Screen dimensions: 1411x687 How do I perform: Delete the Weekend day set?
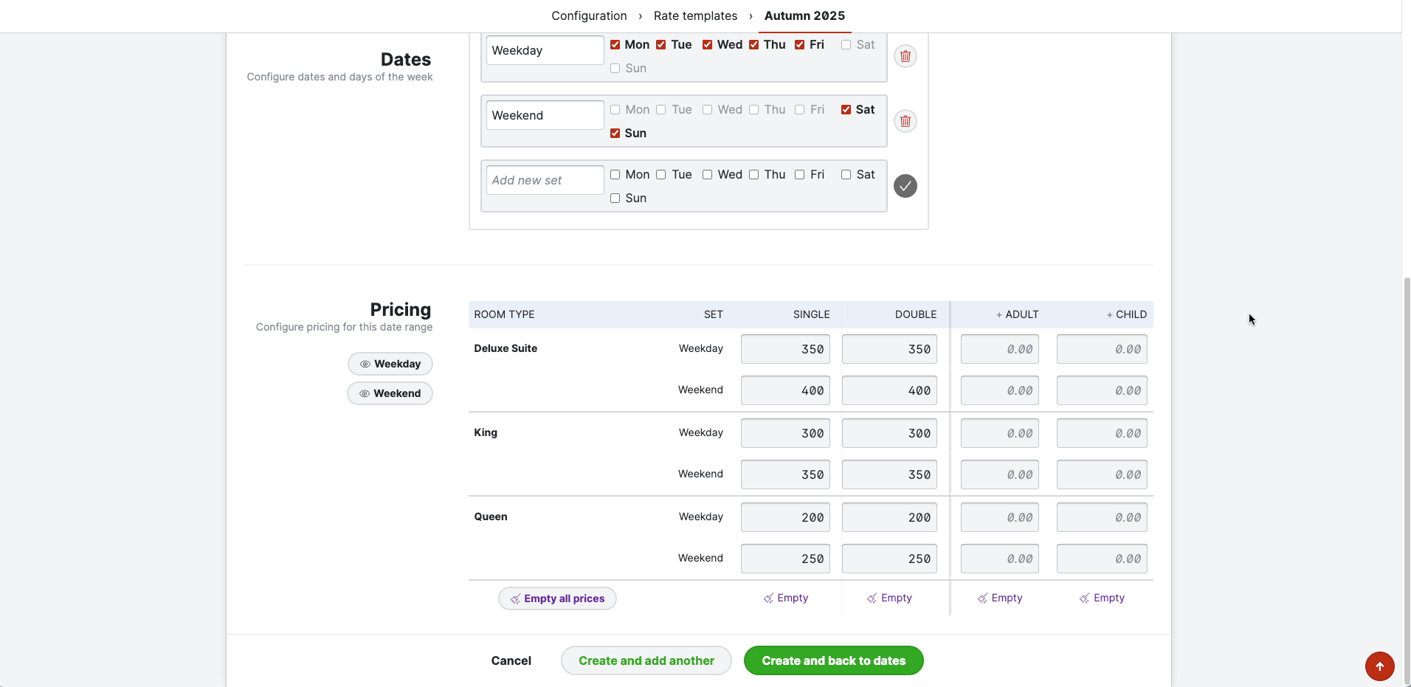click(905, 121)
